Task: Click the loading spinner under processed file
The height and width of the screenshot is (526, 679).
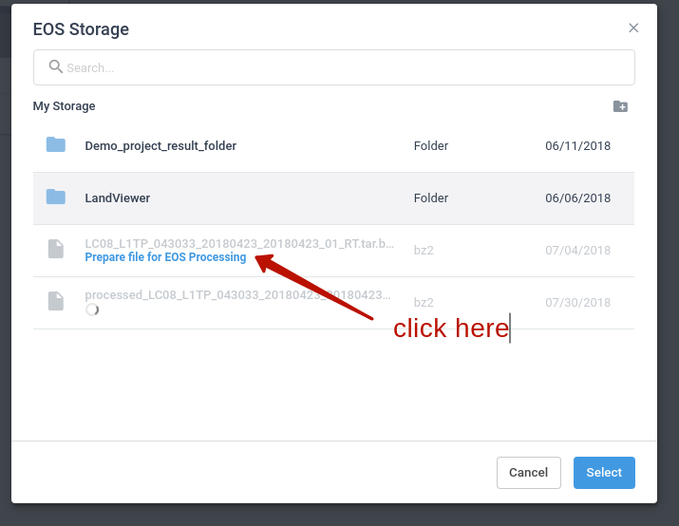Action: 92,310
